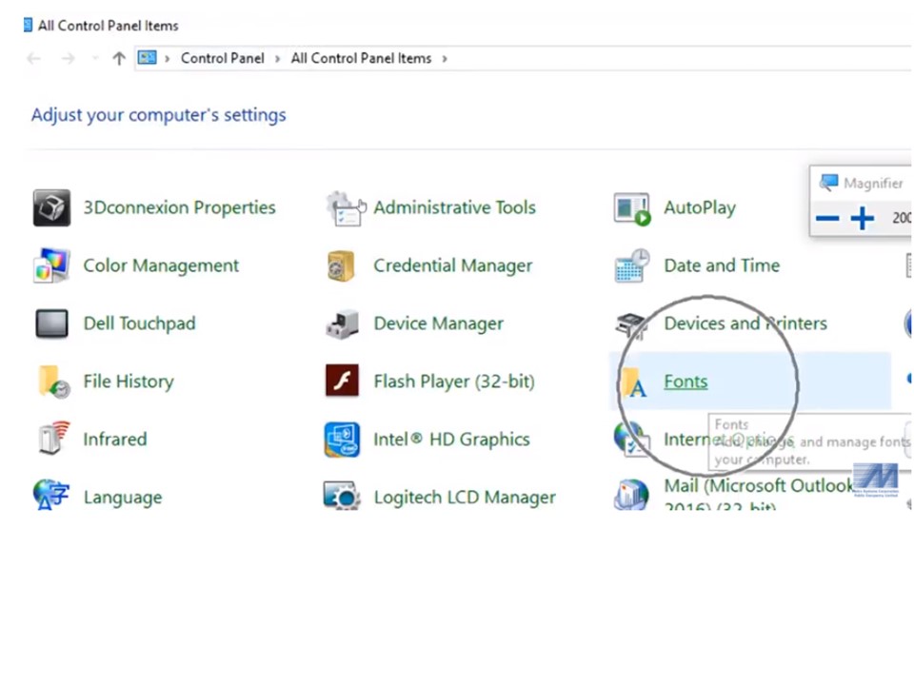Click the Date and Time link

[723, 265]
